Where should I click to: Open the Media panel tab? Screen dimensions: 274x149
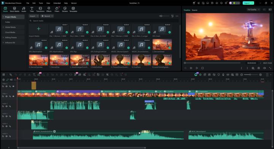5,9
